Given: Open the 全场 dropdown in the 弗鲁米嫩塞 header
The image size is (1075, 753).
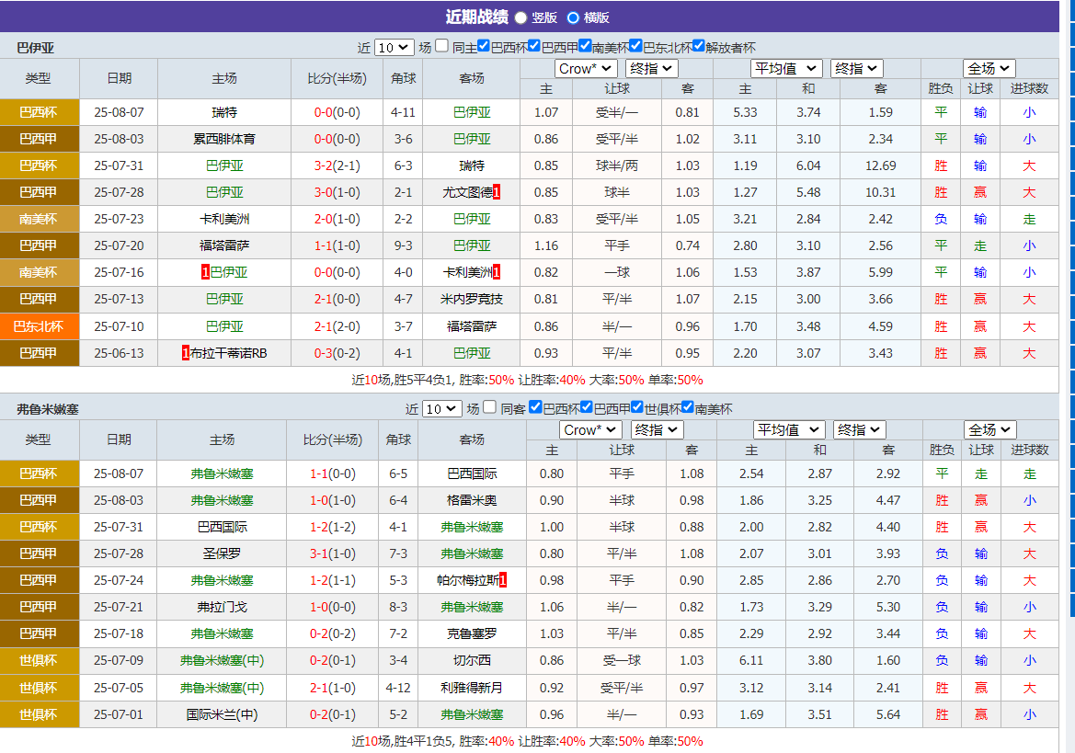Looking at the screenshot, I should 989,429.
